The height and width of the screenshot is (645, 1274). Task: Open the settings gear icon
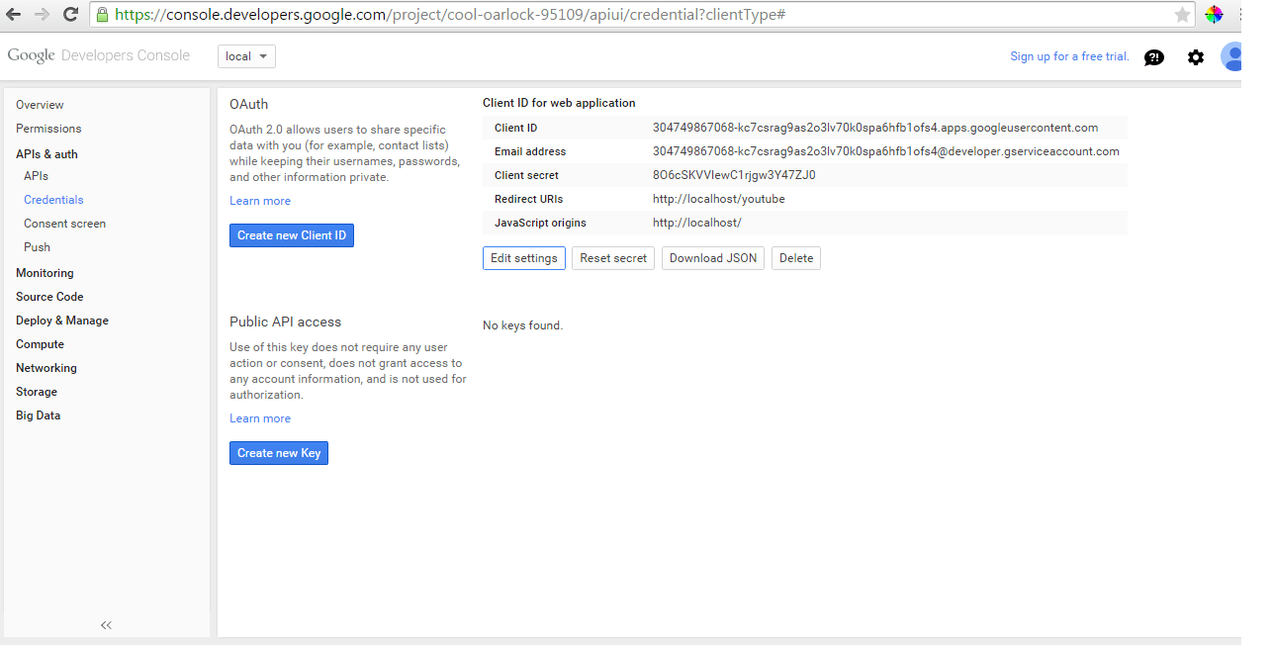coord(1196,57)
